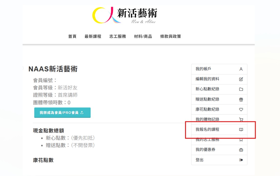This screenshot has height=176, width=280.
Task: Open 我的購物記錄 in the sidebar
Action: 219,119
